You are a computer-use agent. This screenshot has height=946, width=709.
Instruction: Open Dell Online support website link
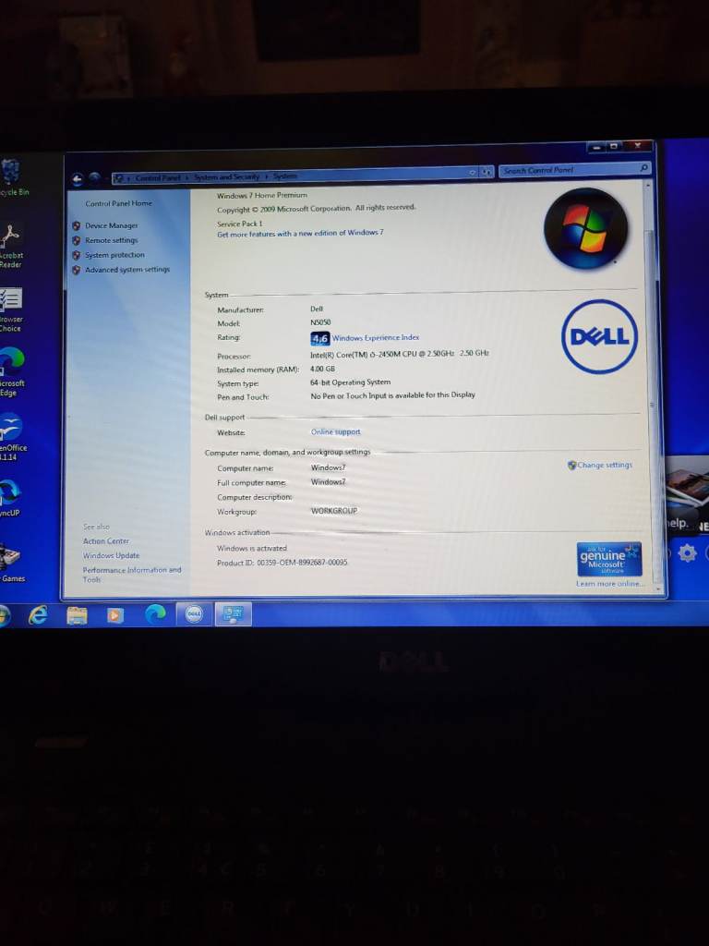tap(335, 432)
